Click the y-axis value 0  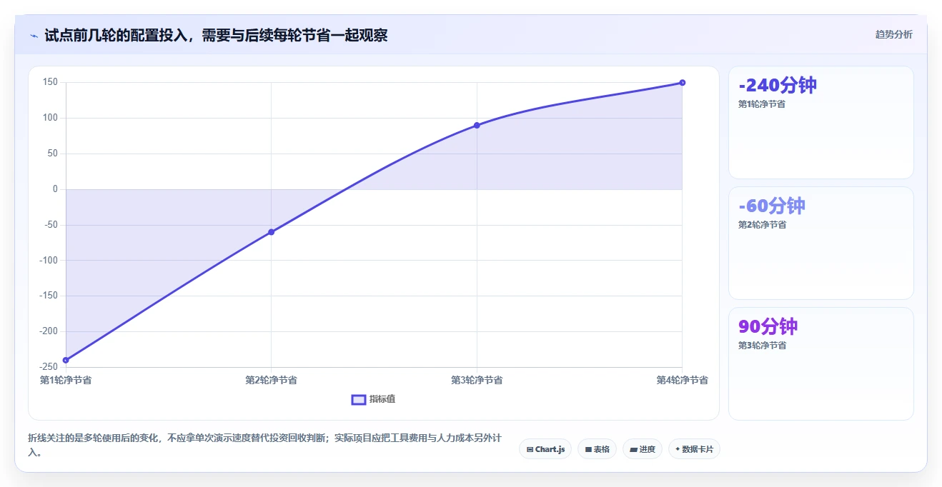55,189
